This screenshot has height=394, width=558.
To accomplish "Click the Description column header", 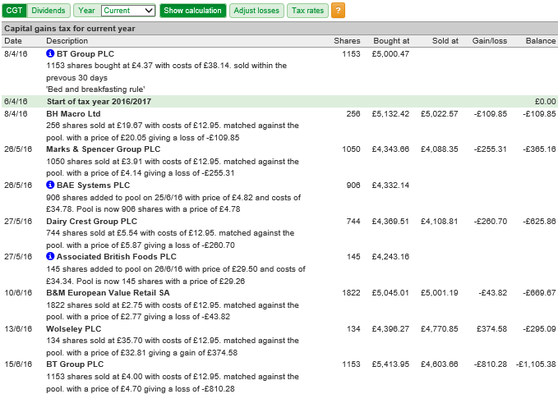I will tap(67, 41).
